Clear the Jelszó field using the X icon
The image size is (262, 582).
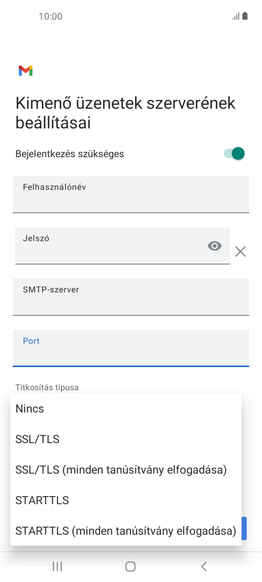pos(240,251)
